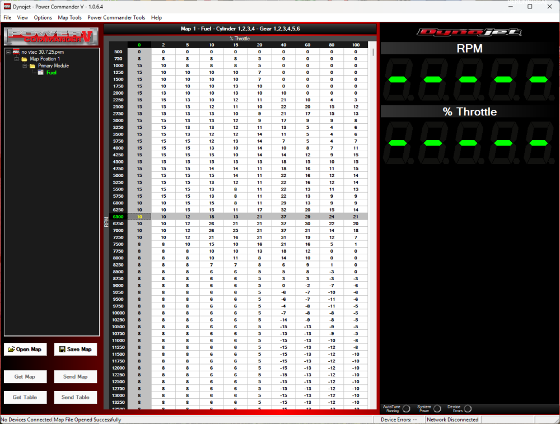Select the 6500 RPM row header

click(x=118, y=216)
